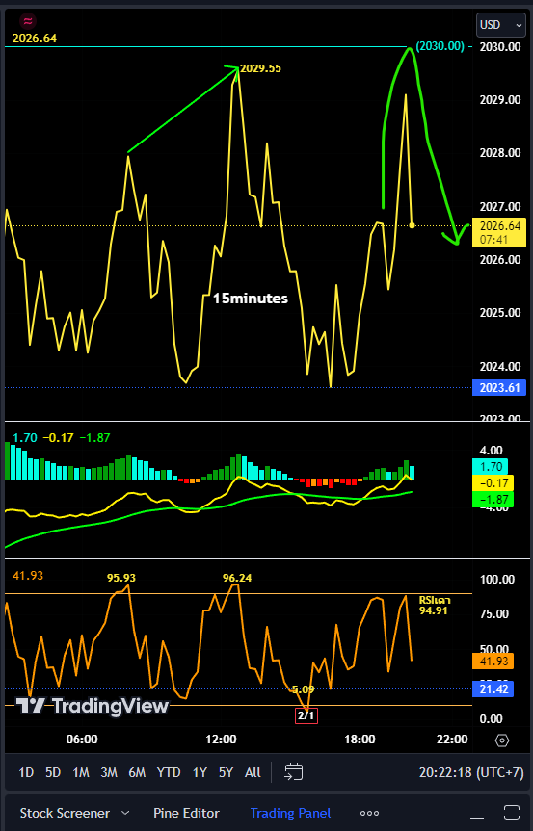Click the 12:00 time axis label
The width and height of the screenshot is (533, 831).
(x=221, y=739)
